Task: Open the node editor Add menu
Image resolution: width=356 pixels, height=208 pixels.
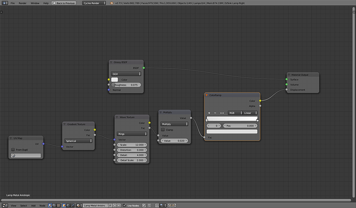Action: [33, 205]
